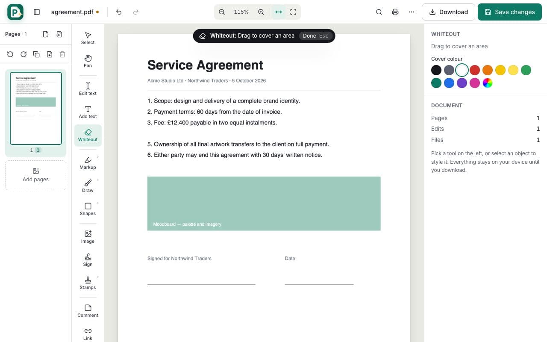Choose the red cover colour

pos(475,70)
